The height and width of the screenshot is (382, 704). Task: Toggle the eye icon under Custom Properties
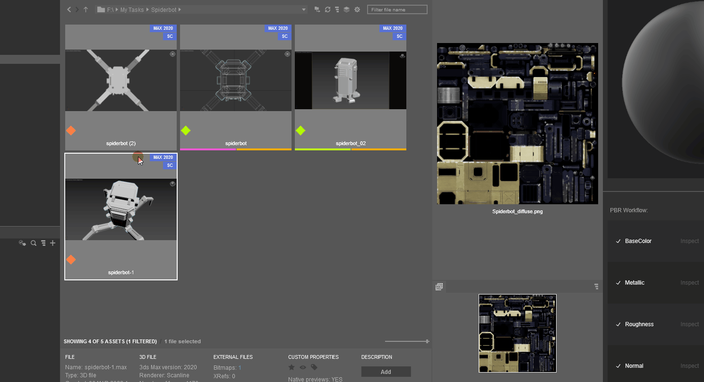pyautogui.click(x=303, y=367)
